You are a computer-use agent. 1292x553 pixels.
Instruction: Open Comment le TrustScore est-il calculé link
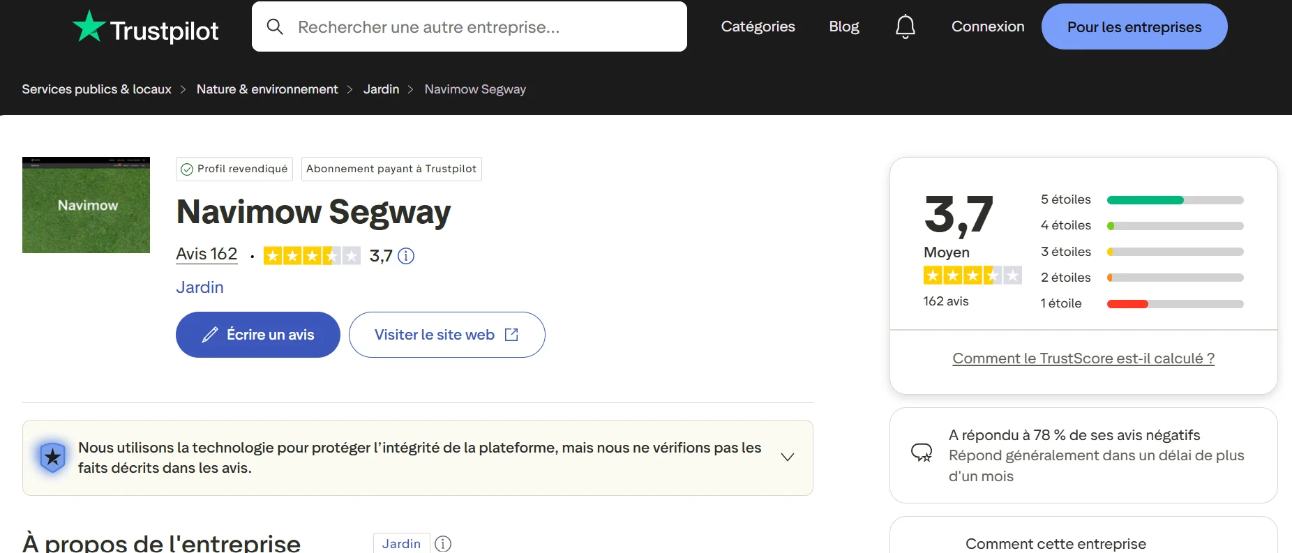tap(1083, 358)
